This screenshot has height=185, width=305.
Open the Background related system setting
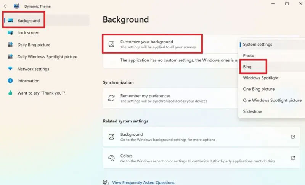point(201,137)
